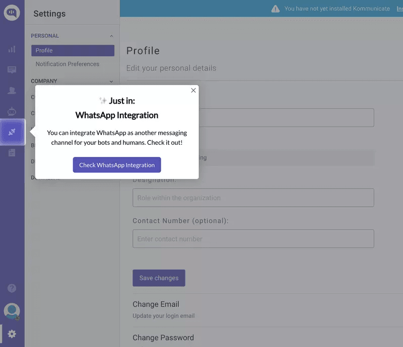The height and width of the screenshot is (347, 403).
Task: Open the bot integration robot icon
Action: [12, 111]
